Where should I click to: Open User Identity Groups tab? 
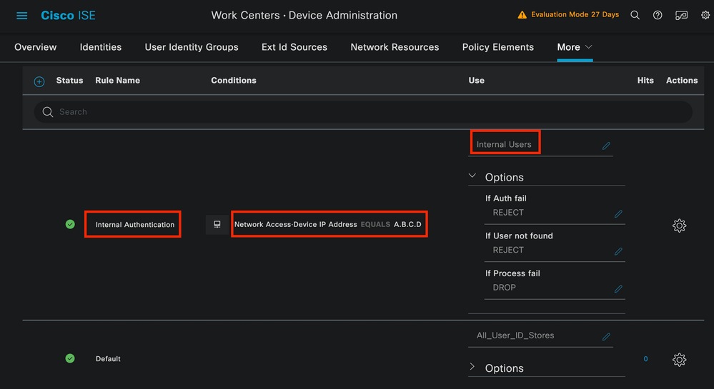(x=192, y=47)
